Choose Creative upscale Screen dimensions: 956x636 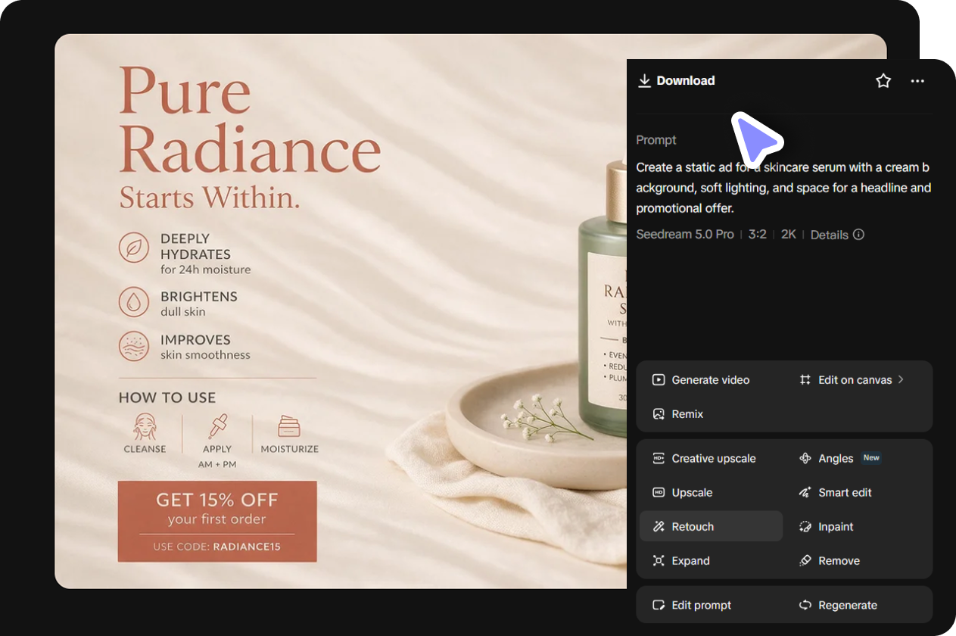(x=704, y=459)
